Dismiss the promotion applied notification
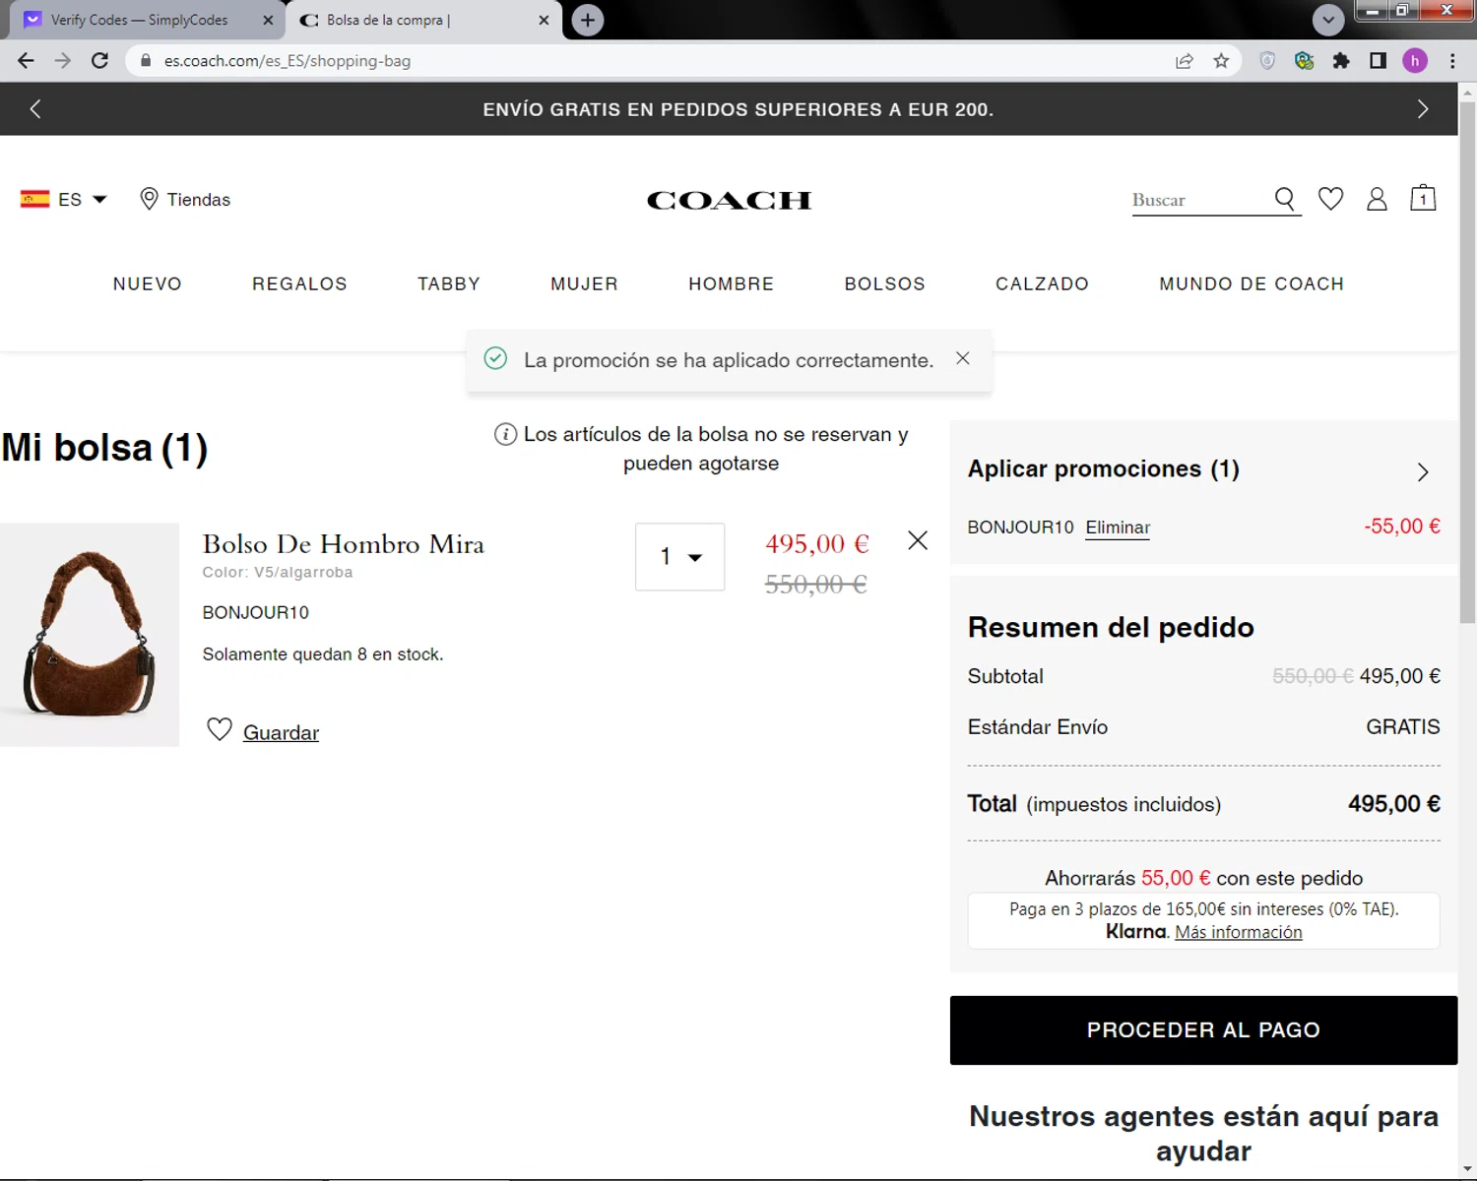This screenshot has height=1181, width=1477. coord(963,358)
